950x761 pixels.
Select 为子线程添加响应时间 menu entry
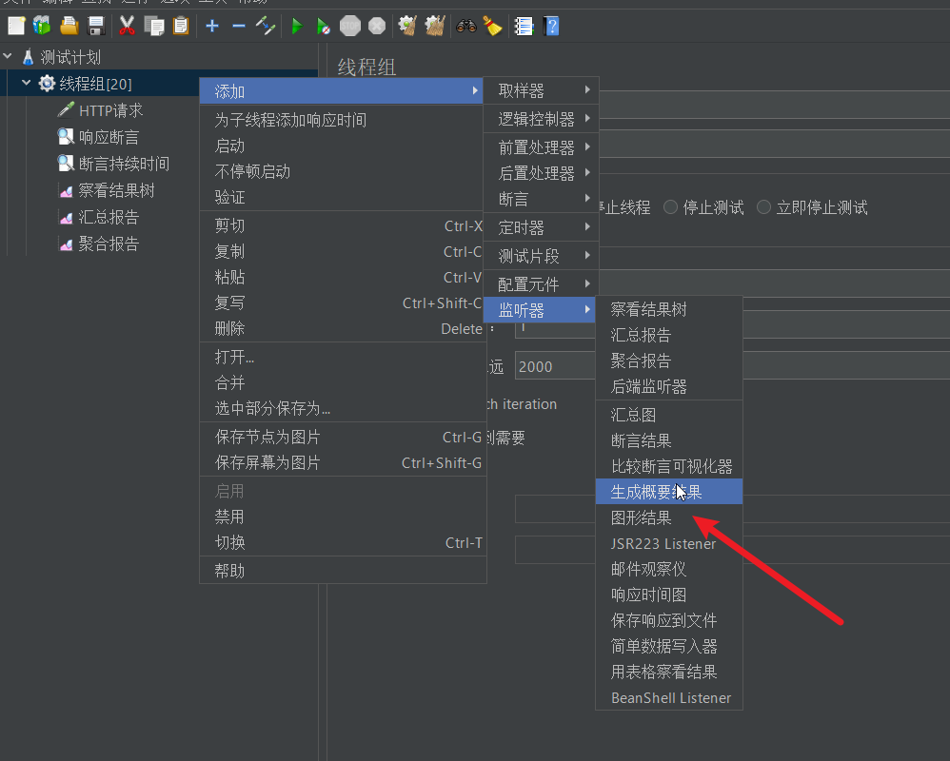point(343,120)
